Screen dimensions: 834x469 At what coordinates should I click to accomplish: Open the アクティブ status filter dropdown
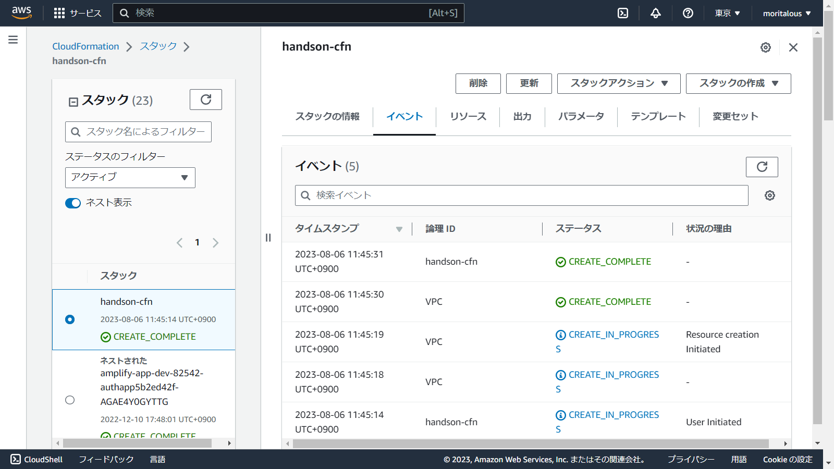pyautogui.click(x=130, y=177)
